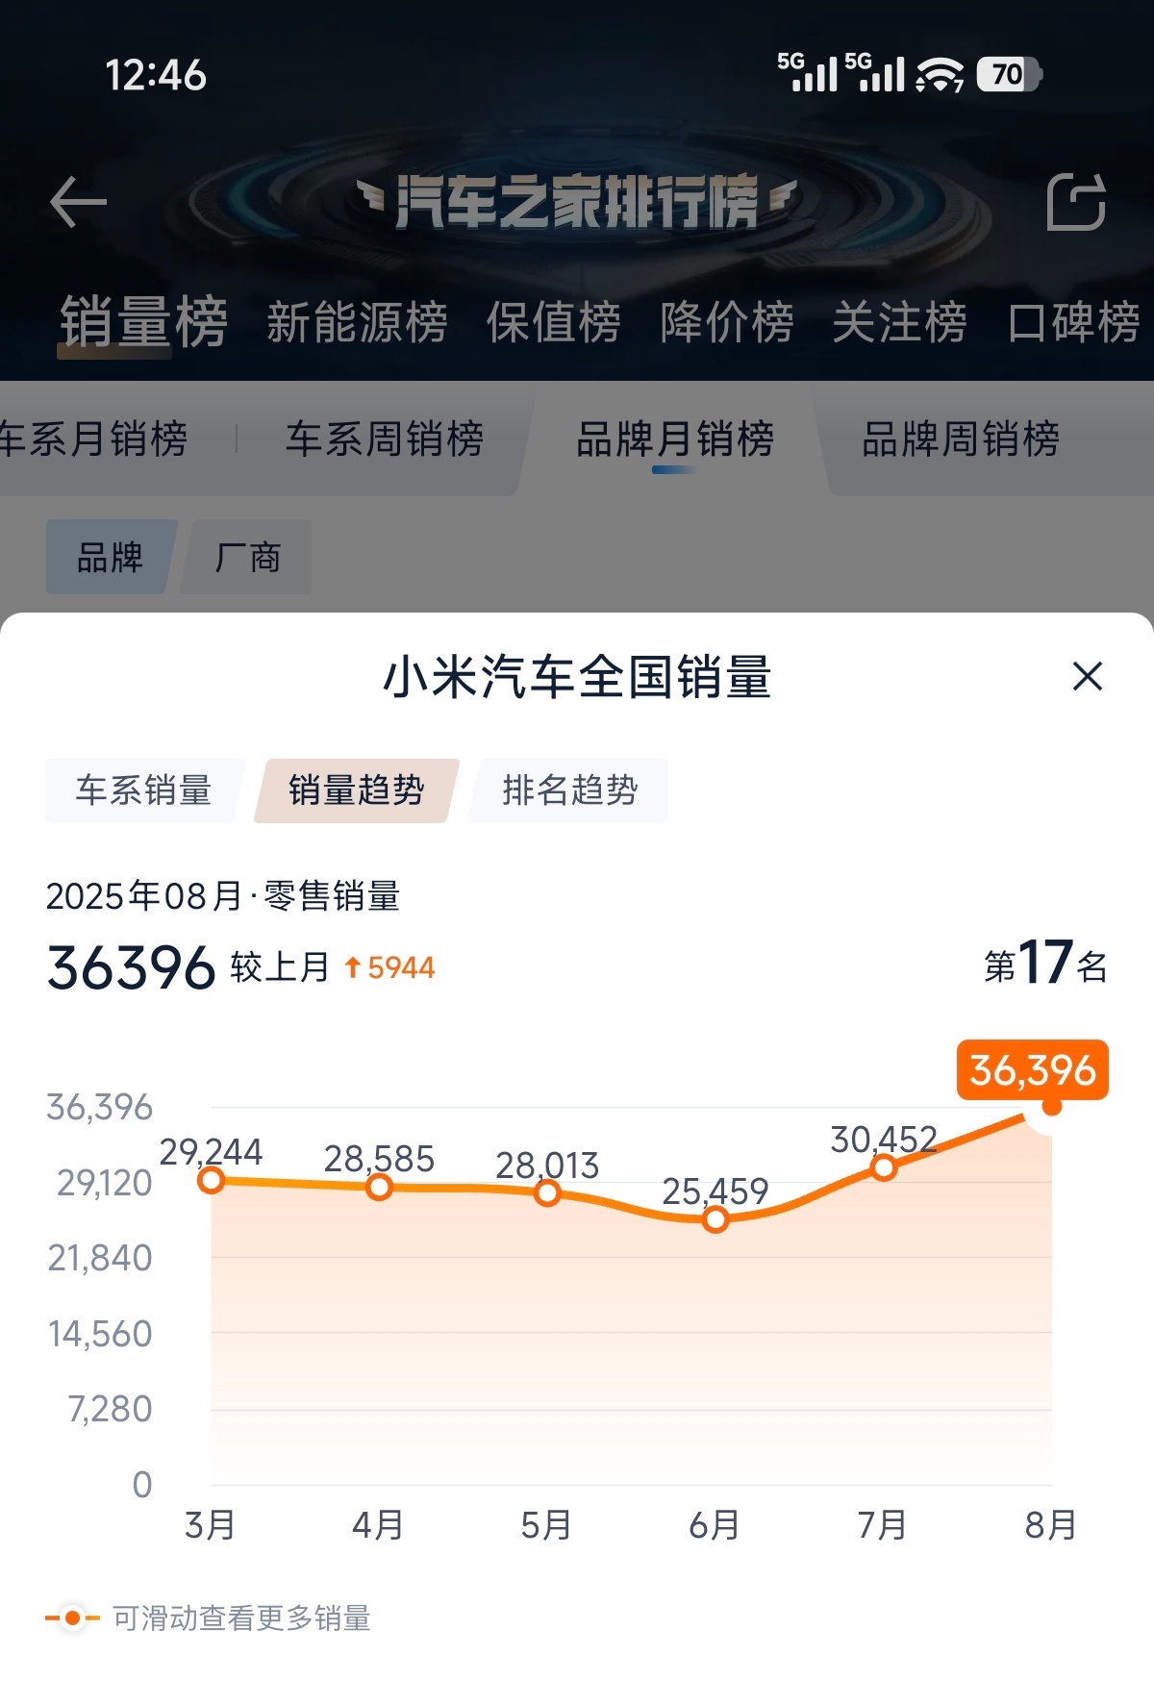Show 车系销量 view
The width and height of the screenshot is (1154, 1705).
[x=143, y=790]
